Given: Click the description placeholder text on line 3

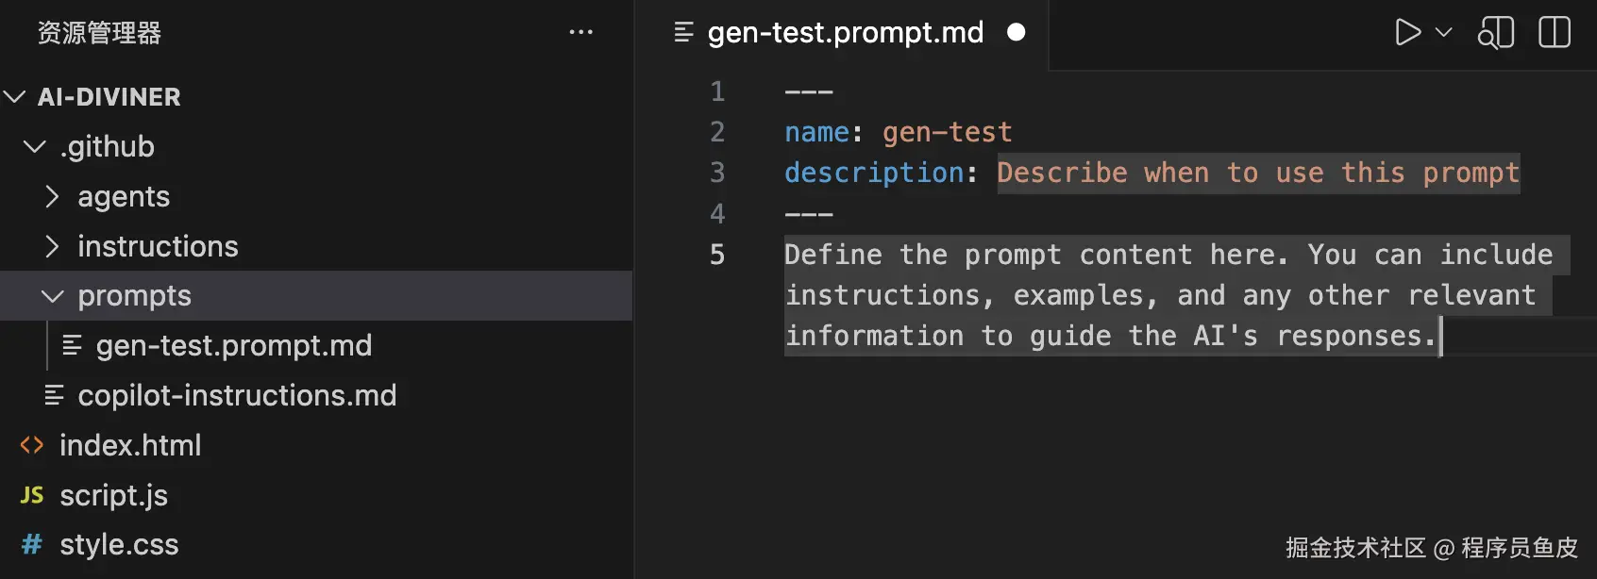Looking at the screenshot, I should pyautogui.click(x=1257, y=174).
